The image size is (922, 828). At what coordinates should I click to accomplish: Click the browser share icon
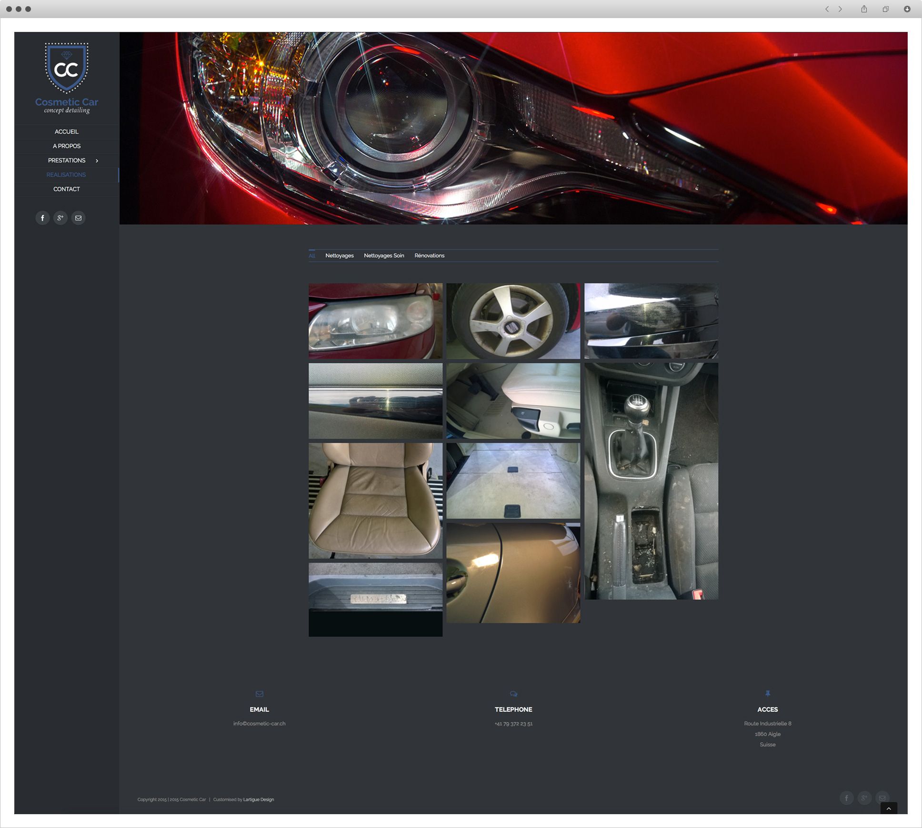[x=864, y=9]
